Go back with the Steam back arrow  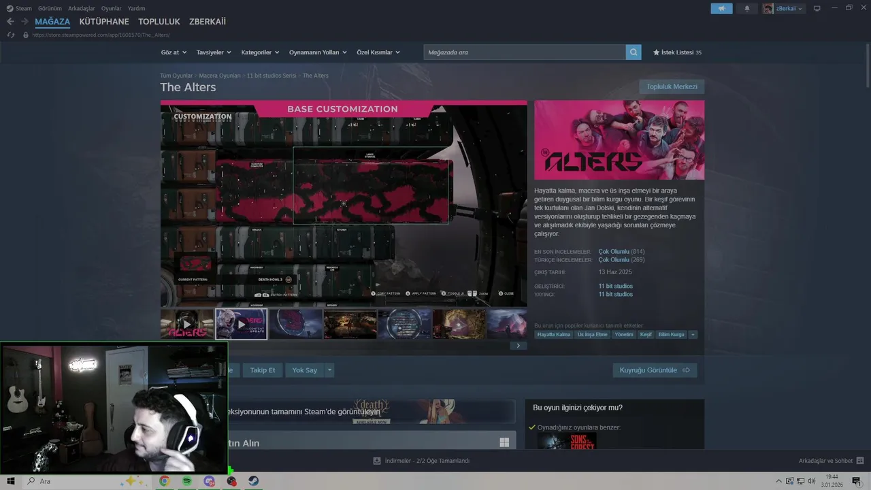point(10,22)
